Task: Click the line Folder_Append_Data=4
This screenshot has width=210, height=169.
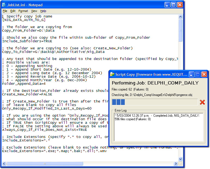Action: coord(24,84)
